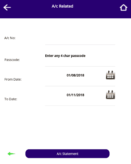The height and width of the screenshot is (164, 131).
Task: Tap the underline below From Date field
Action: tap(80, 86)
